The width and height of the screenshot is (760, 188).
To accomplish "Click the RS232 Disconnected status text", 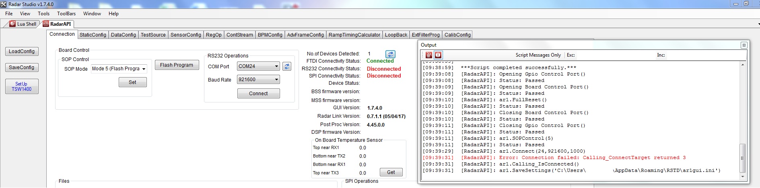I will (384, 69).
